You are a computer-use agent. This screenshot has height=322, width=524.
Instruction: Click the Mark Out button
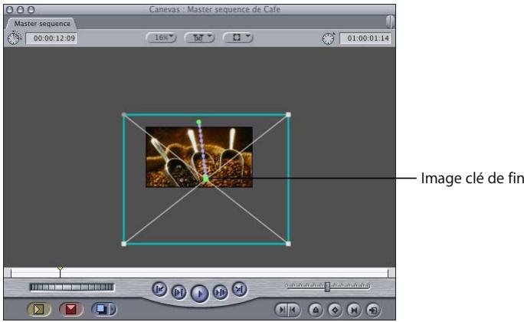[294, 310]
